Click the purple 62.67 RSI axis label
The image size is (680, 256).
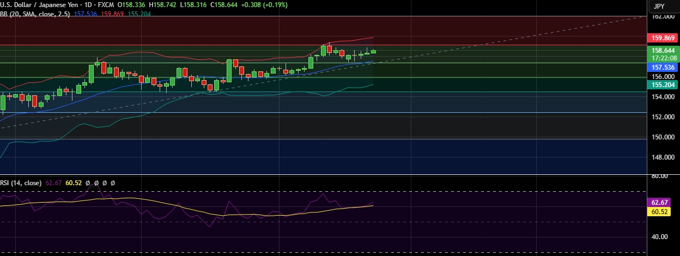(660, 202)
